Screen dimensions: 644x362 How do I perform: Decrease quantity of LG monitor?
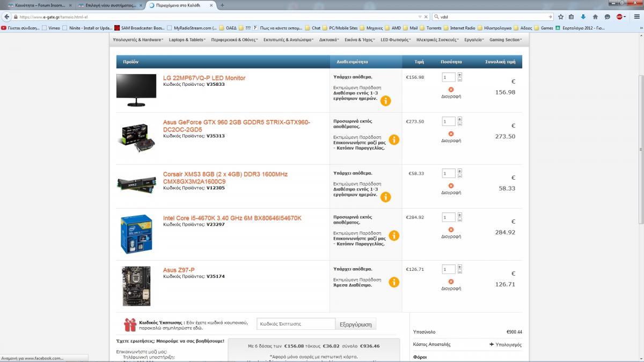(x=460, y=79)
